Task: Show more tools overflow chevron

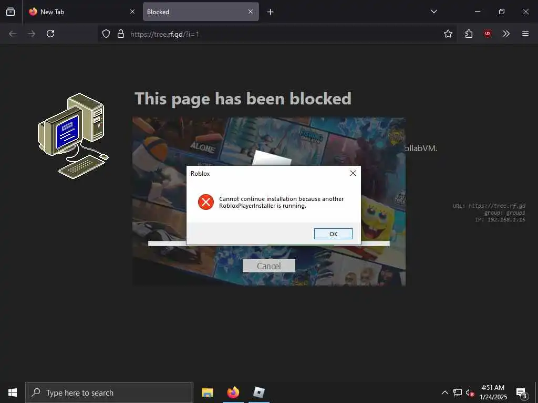Action: 506,34
